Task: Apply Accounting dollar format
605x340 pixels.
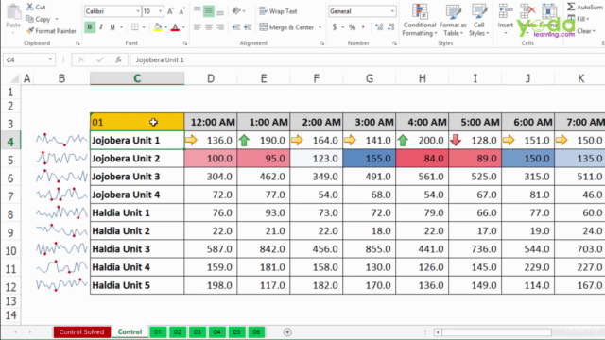Action: tap(334, 27)
